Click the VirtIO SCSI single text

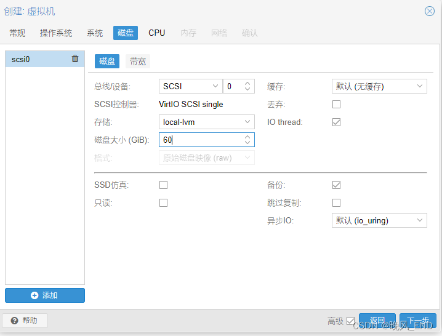191,104
